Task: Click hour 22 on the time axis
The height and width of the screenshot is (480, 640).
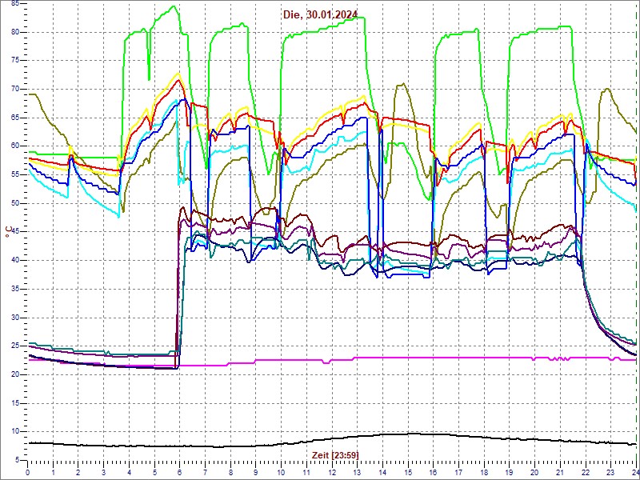Action: tap(586, 472)
